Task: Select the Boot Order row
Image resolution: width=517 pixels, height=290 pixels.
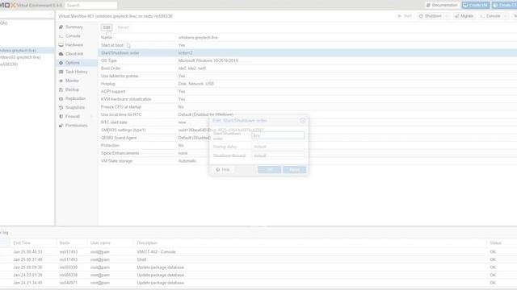Action: [x=307, y=68]
